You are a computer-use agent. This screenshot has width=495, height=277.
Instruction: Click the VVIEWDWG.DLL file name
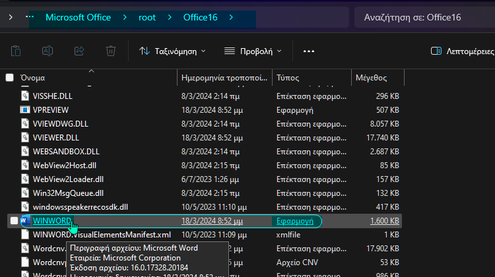click(x=60, y=124)
